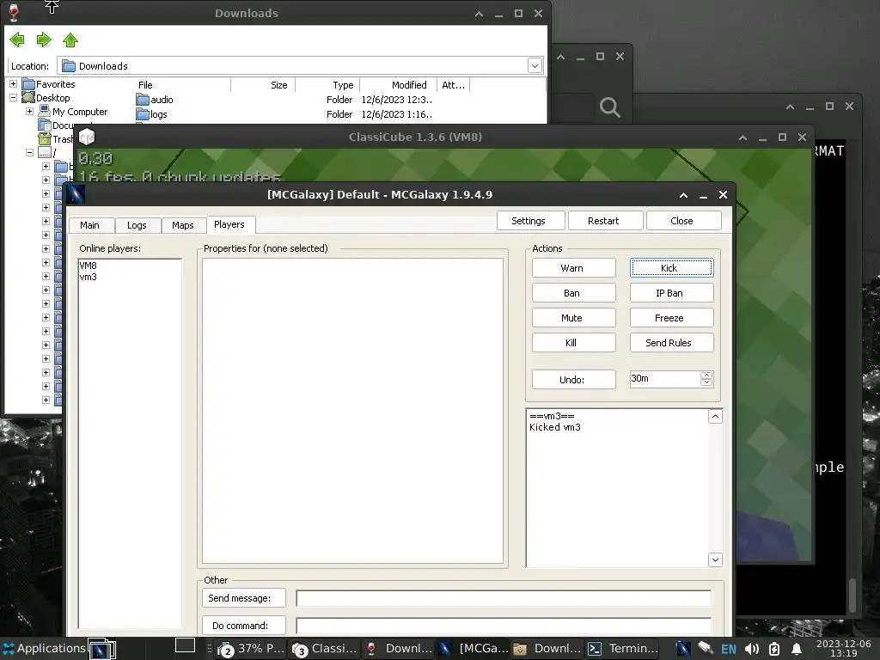The height and width of the screenshot is (660, 880).
Task: Open volume control in system tray
Action: [x=751, y=649]
